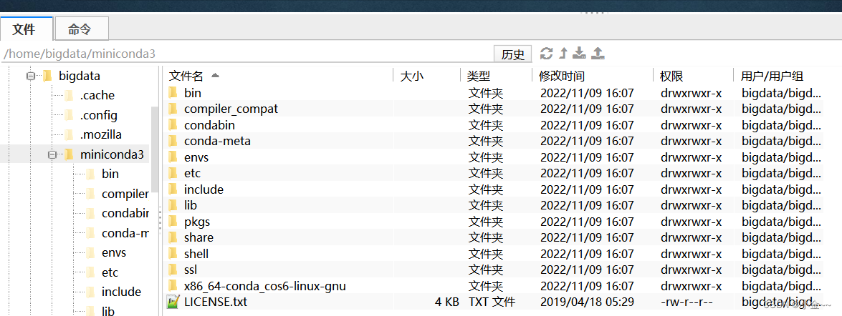Select the shell folder in file list
This screenshot has height=316, width=842.
[x=196, y=253]
